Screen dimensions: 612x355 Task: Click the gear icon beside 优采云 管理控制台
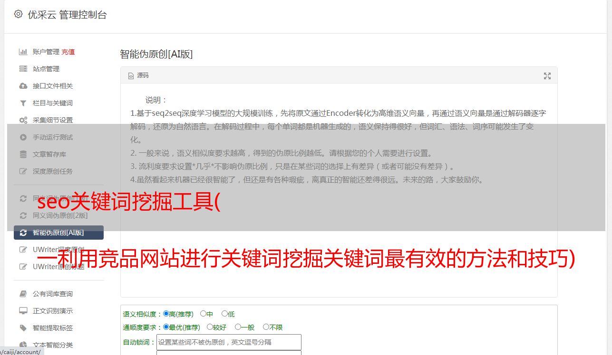(x=18, y=14)
